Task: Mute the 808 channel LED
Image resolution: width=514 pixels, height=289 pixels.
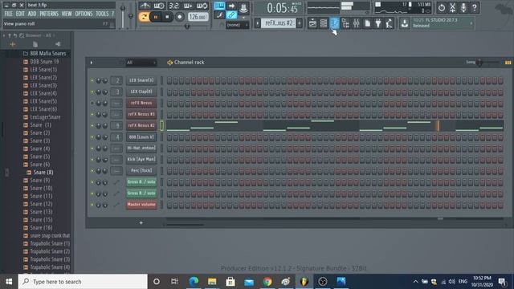Action: click(x=92, y=137)
